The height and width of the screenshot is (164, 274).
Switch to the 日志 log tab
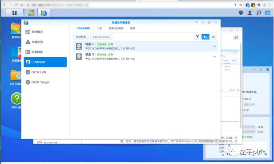(100, 28)
